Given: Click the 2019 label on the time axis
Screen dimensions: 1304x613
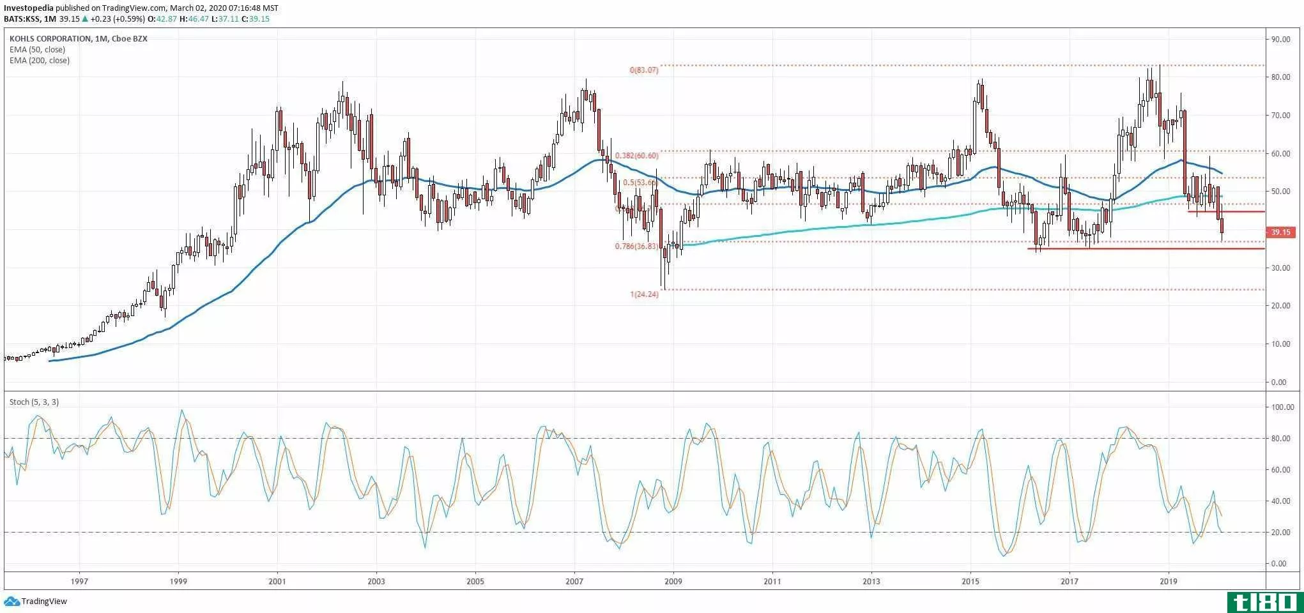Looking at the screenshot, I should [x=1169, y=582].
